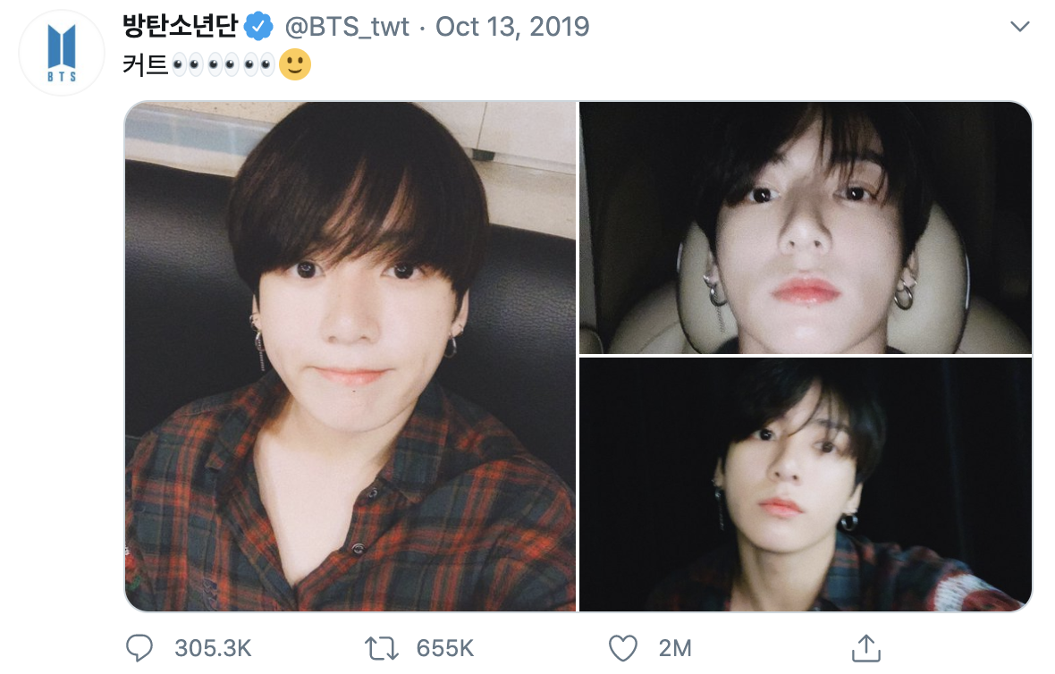Click the smiley face emoji in tweet

pos(295,65)
